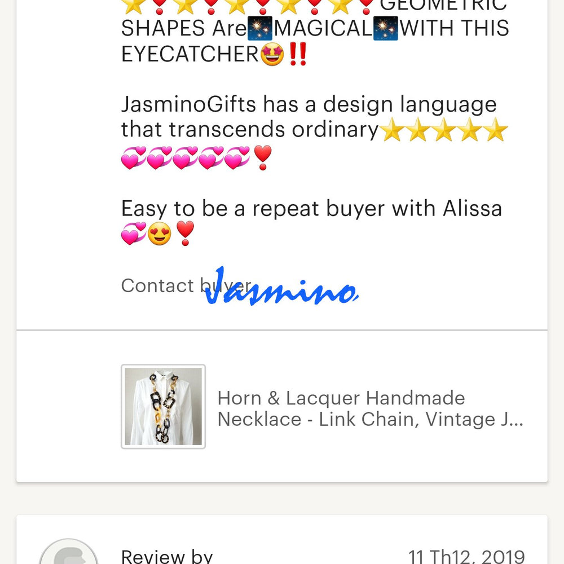564x564 pixels.
Task: Click the fireworks emoji after MAGICAL
Action: [x=386, y=28]
